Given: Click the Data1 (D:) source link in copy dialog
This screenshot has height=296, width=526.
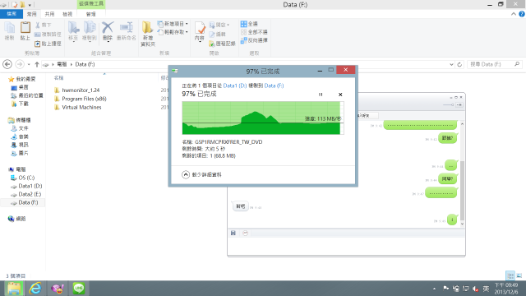Looking at the screenshot, I should point(235,86).
